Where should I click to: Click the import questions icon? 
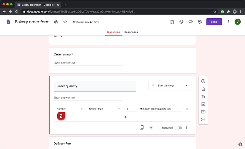(203, 89)
